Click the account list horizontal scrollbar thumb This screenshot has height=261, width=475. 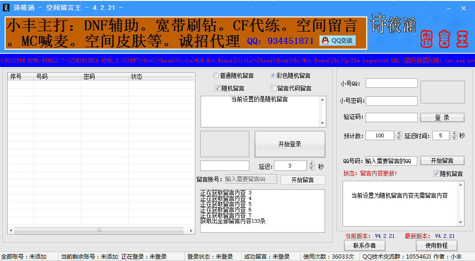[x=99, y=230]
